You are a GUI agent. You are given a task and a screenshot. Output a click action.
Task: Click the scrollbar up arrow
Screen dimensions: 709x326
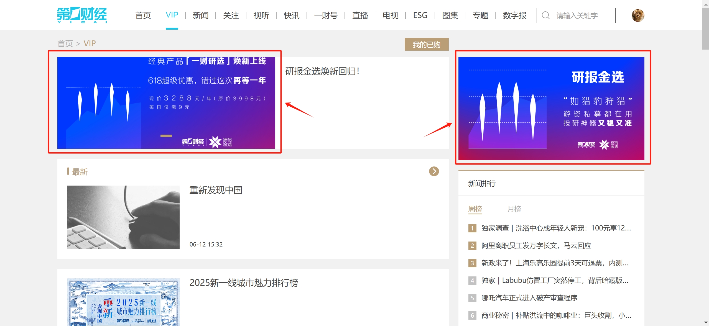[706, 4]
